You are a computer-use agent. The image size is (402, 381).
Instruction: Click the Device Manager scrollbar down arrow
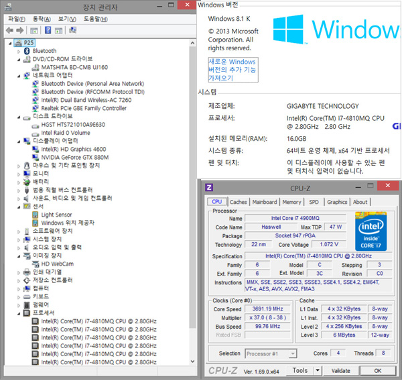[192, 362]
